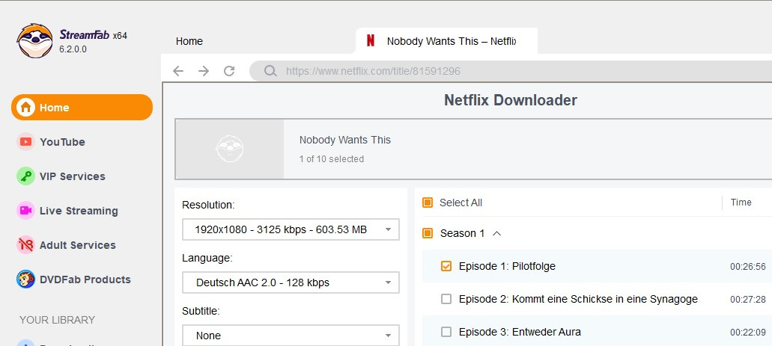Open the Subtitle dropdown
The height and width of the screenshot is (346, 772).
click(291, 336)
